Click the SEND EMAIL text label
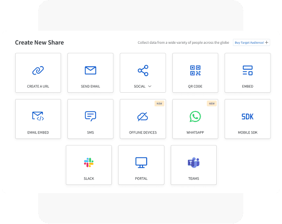 (90, 86)
